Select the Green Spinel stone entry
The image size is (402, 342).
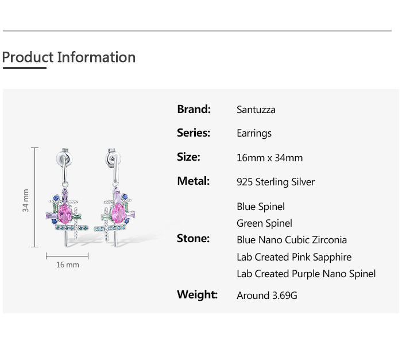(x=265, y=223)
